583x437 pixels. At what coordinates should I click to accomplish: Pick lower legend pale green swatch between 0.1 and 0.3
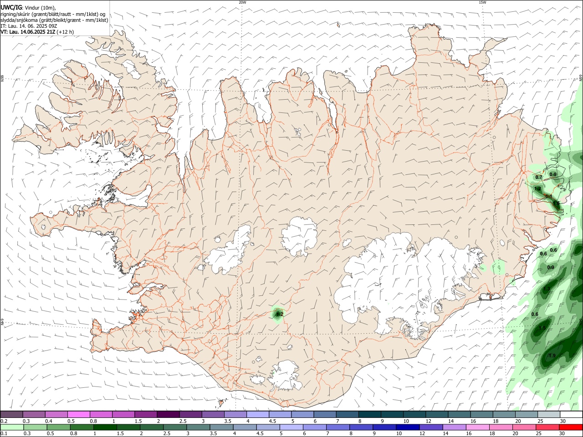(12, 427)
